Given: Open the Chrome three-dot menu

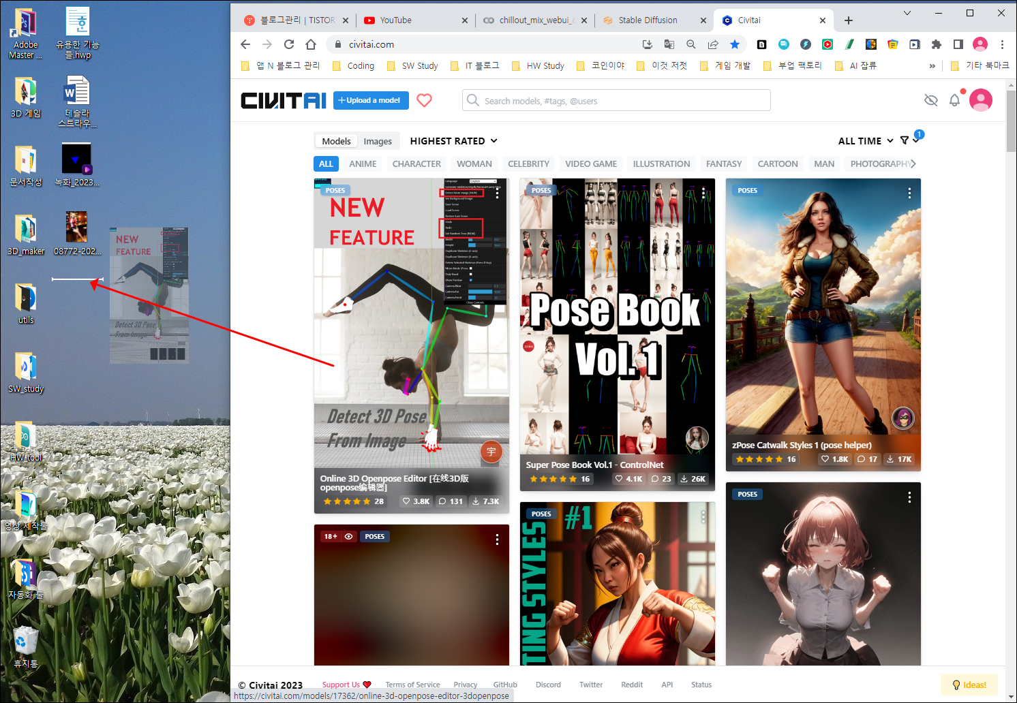Looking at the screenshot, I should pos(1002,44).
